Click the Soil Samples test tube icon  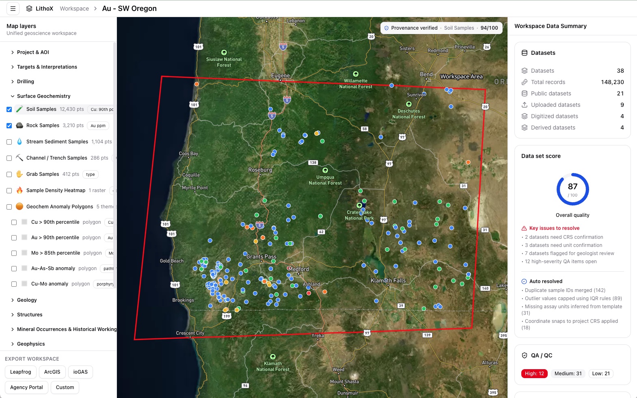(19, 109)
